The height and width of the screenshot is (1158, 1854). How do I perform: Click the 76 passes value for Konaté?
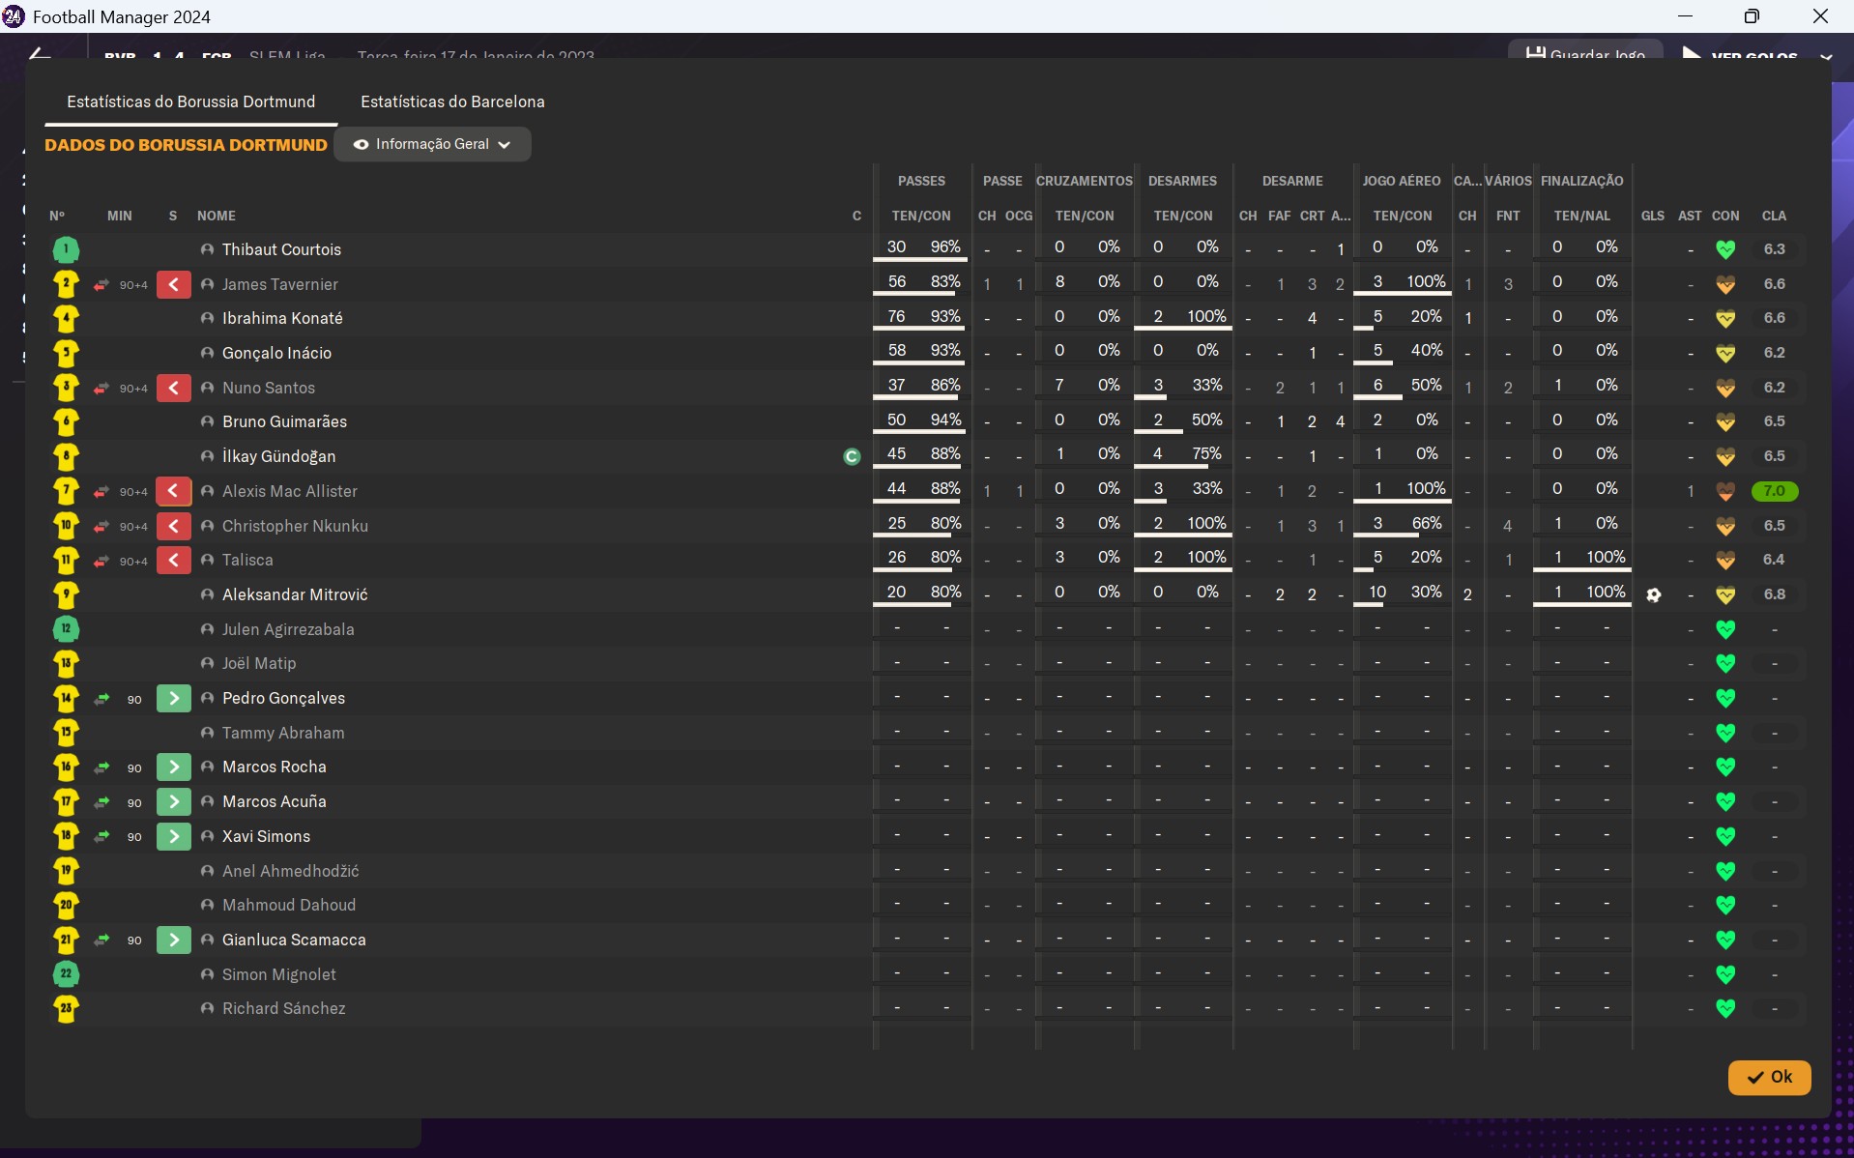(897, 317)
